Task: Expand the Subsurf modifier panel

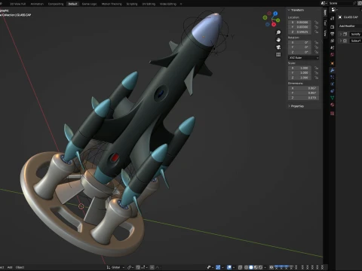Action: (341, 41)
